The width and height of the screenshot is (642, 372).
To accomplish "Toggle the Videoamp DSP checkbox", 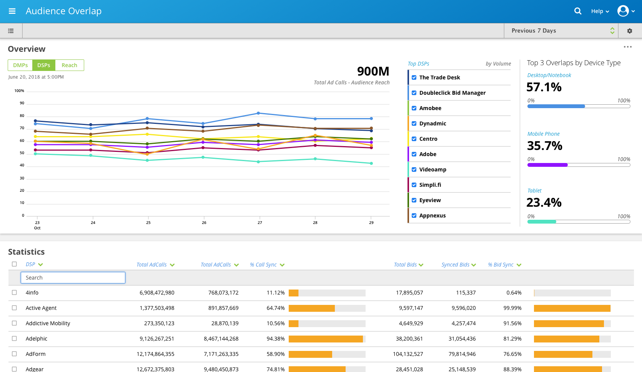I will [x=414, y=170].
